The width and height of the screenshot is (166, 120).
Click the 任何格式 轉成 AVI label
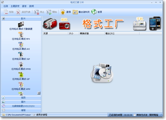[21, 49]
